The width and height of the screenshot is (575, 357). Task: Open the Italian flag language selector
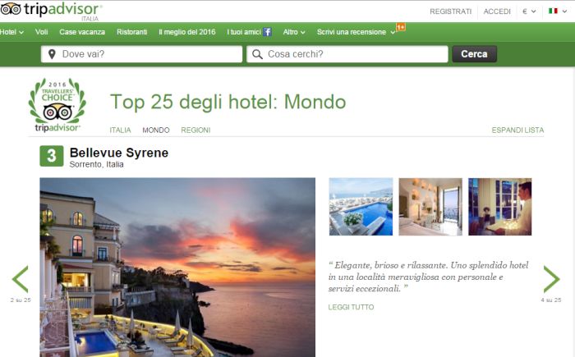coord(558,11)
